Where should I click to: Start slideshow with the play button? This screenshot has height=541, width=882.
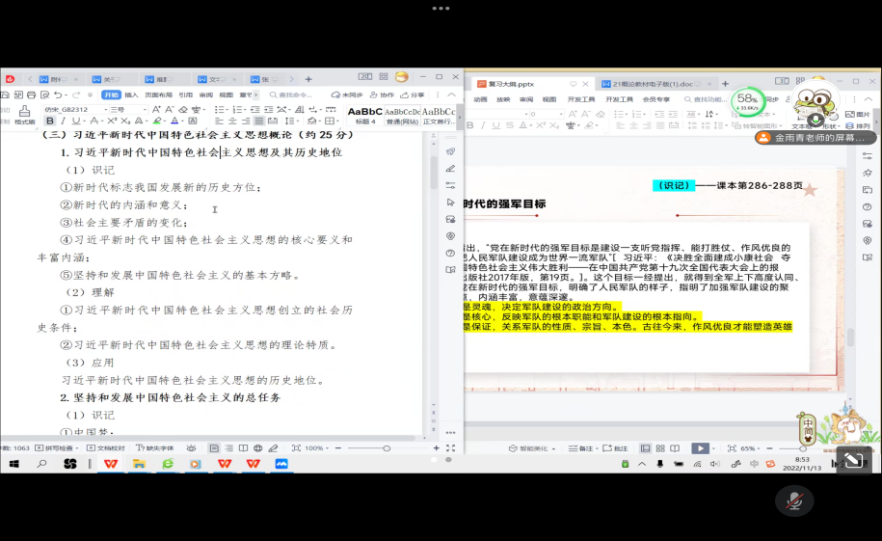click(x=700, y=448)
